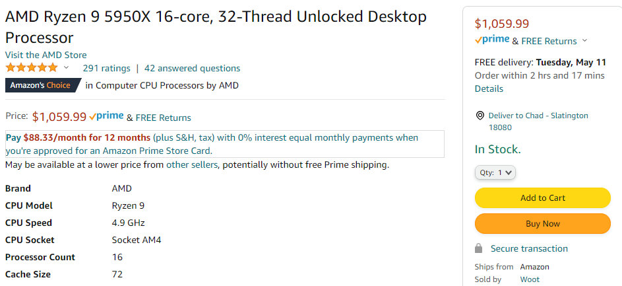Open the Qty quantity dropdown
The image size is (622, 286).
point(495,172)
